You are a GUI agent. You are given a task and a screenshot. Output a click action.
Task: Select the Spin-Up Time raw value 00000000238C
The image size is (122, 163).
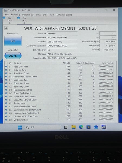(106, 70)
